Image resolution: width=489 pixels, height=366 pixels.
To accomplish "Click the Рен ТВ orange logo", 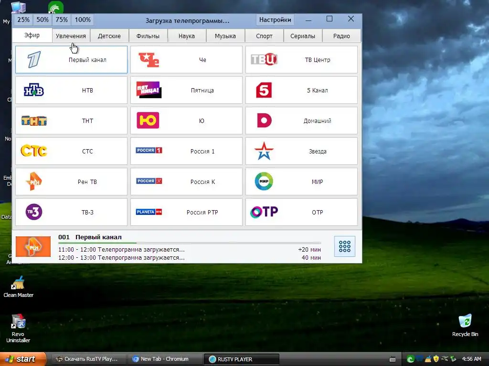I will 34,181.
